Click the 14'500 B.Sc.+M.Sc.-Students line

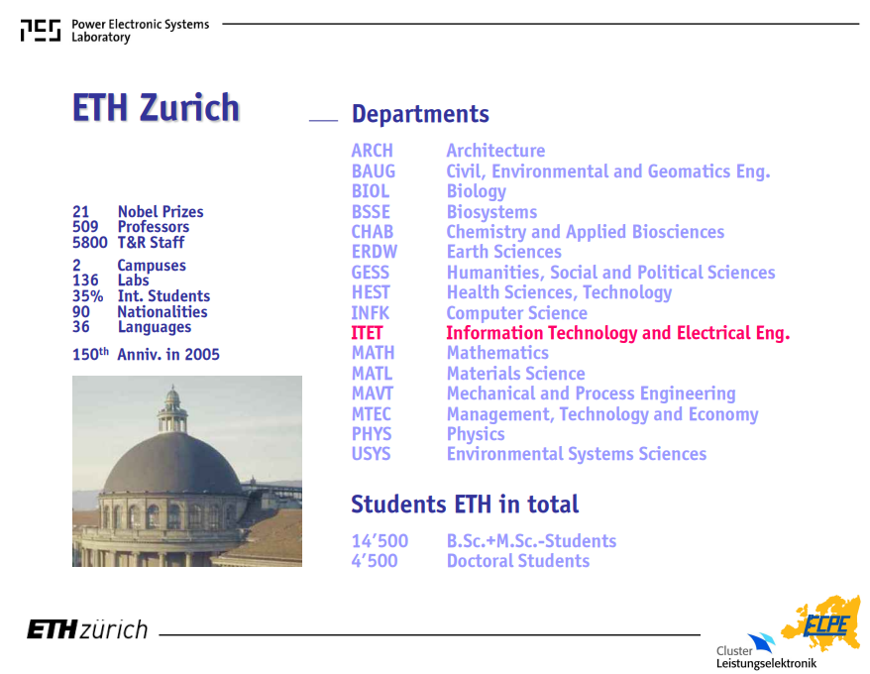484,541
